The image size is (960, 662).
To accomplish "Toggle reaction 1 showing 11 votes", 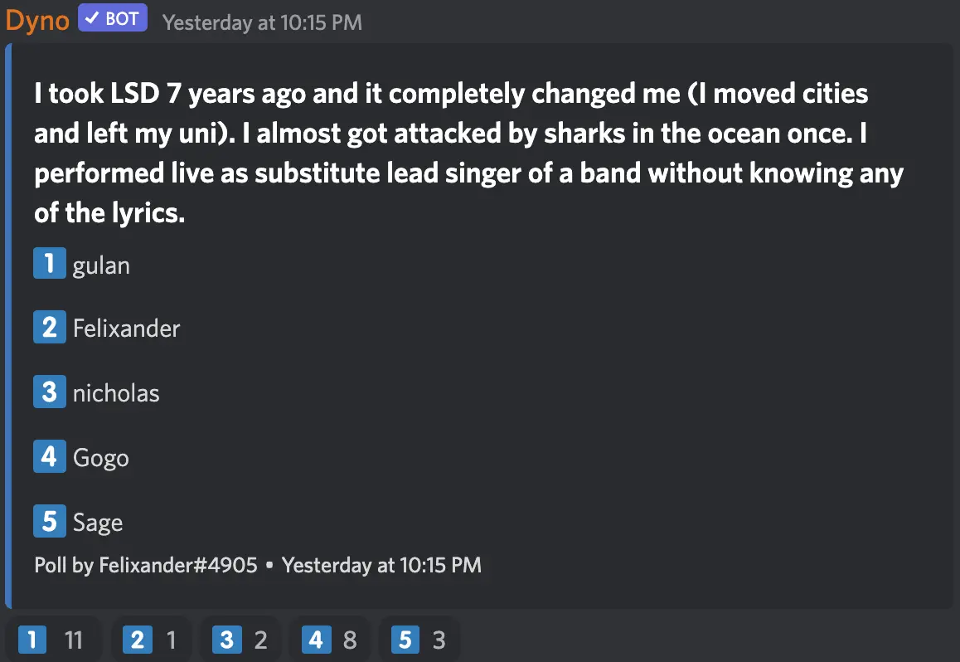I will click(x=51, y=640).
